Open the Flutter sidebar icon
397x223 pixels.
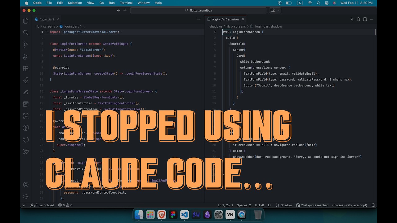pyautogui.click(x=26, y=81)
